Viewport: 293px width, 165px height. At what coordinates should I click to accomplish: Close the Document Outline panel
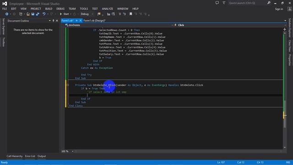(57, 21)
